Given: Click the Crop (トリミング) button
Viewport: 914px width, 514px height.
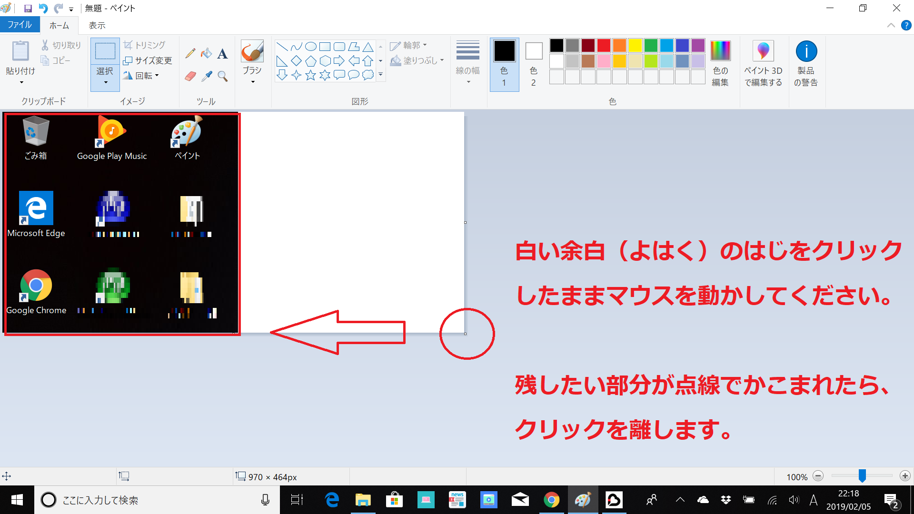Looking at the screenshot, I should click(x=144, y=45).
